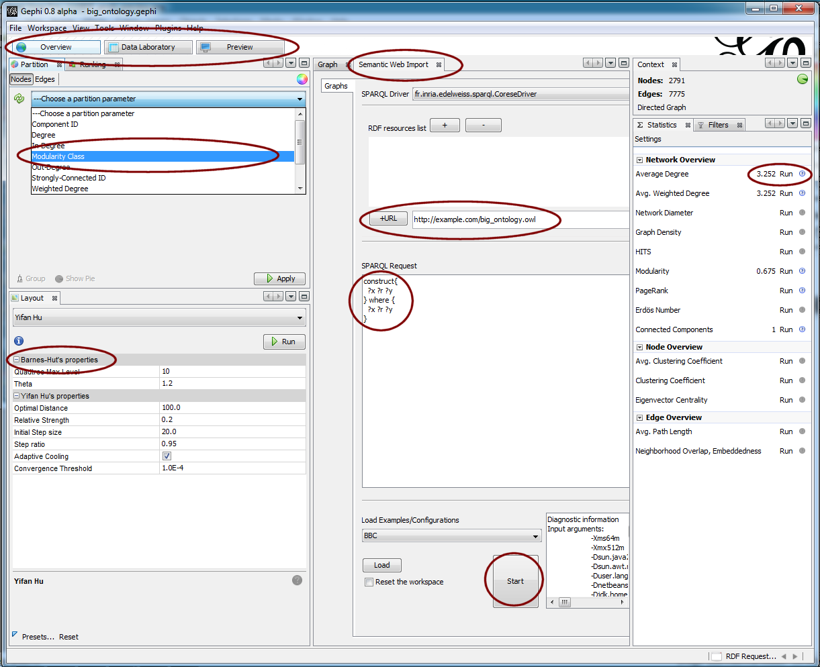Viewport: 820px width, 667px height.
Task: Click the Load configuration button
Action: 382,565
